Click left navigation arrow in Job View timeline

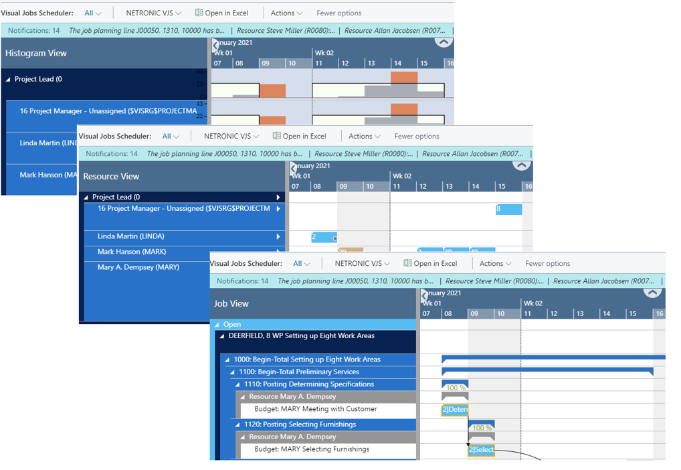[424, 295]
